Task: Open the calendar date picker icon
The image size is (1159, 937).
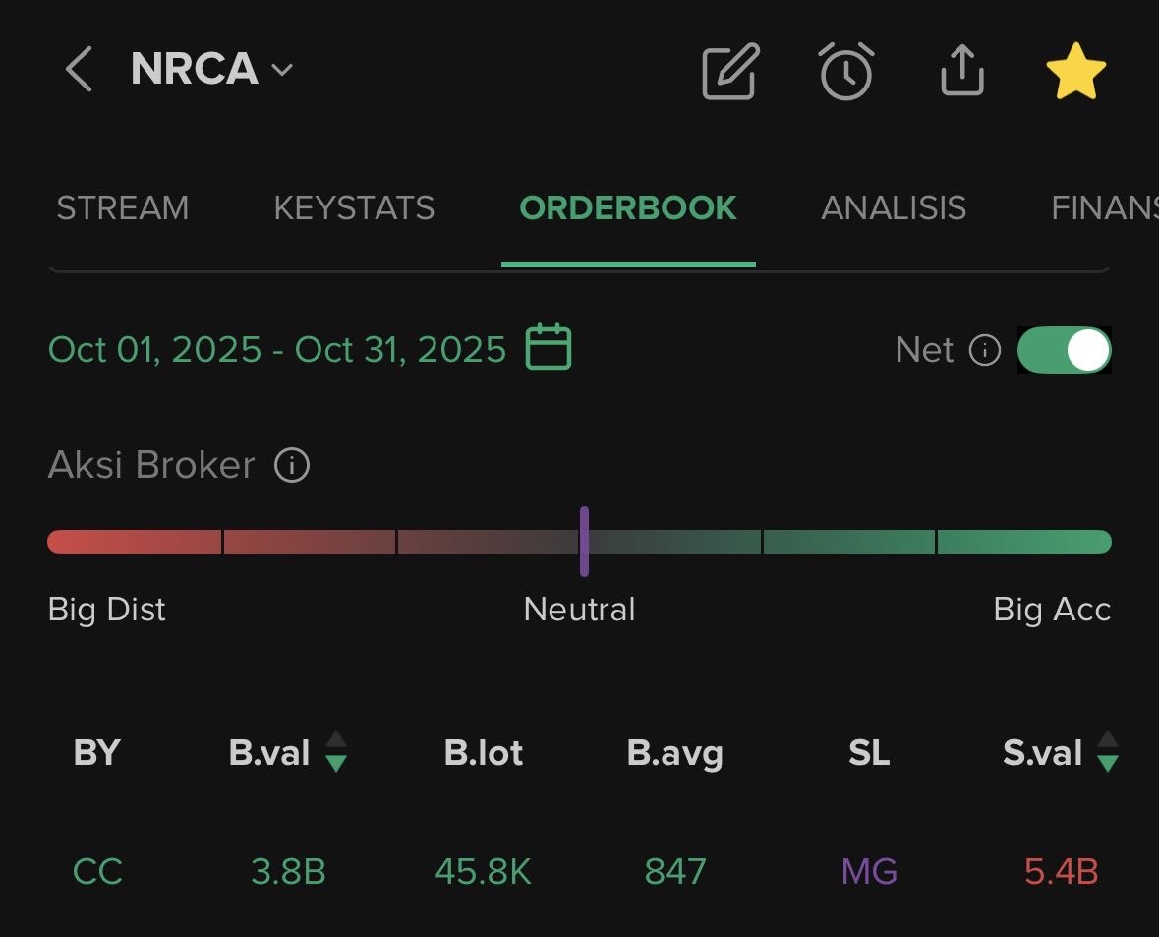Action: (549, 347)
